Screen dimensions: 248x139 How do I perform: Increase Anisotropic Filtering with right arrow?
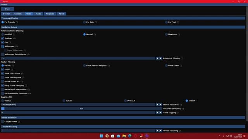[x=161, y=58]
